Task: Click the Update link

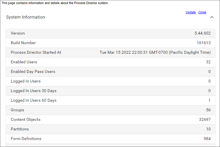Action: pyautogui.click(x=191, y=12)
